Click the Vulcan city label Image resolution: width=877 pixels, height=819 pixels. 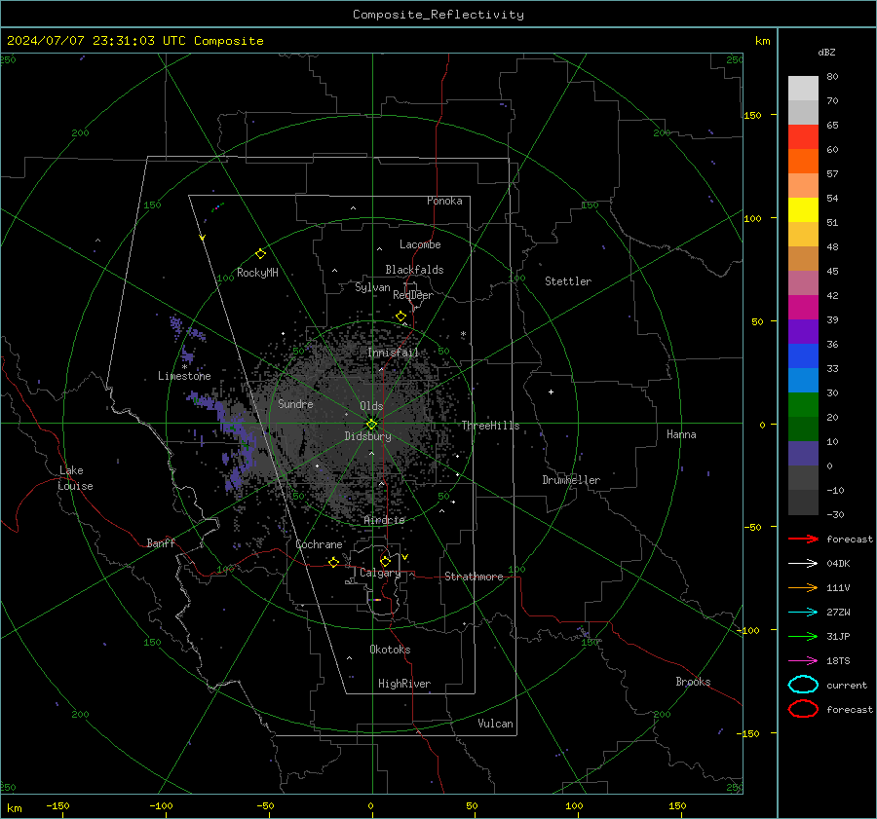pos(496,724)
